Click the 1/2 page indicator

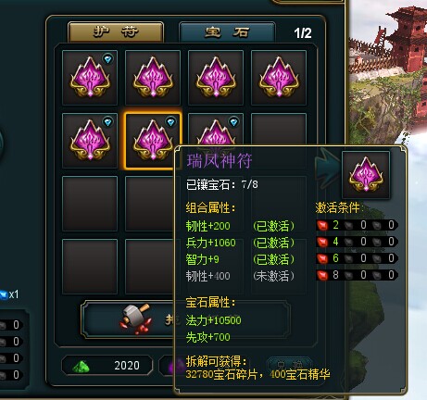point(303,33)
